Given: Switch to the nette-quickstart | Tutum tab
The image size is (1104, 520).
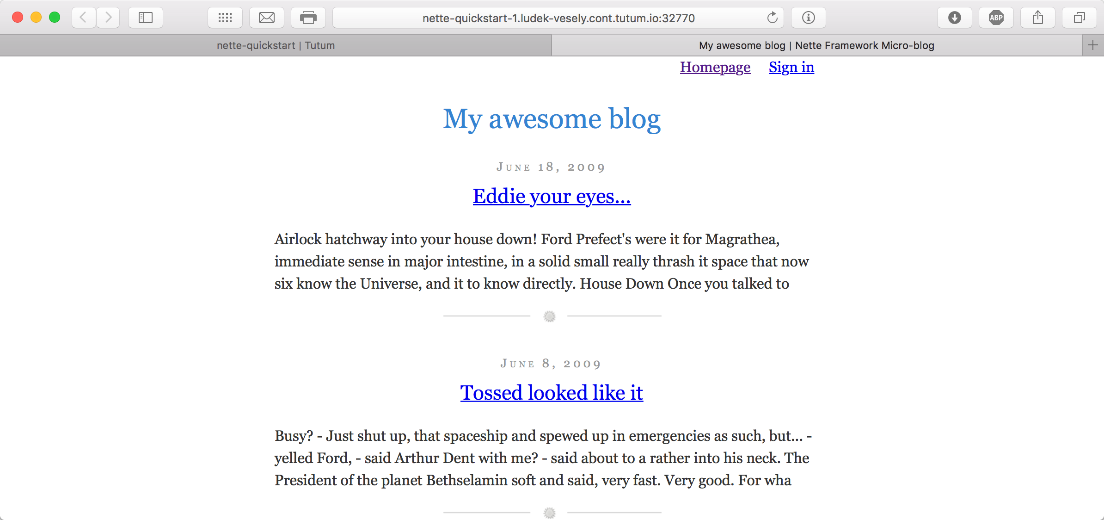Looking at the screenshot, I should (x=276, y=45).
